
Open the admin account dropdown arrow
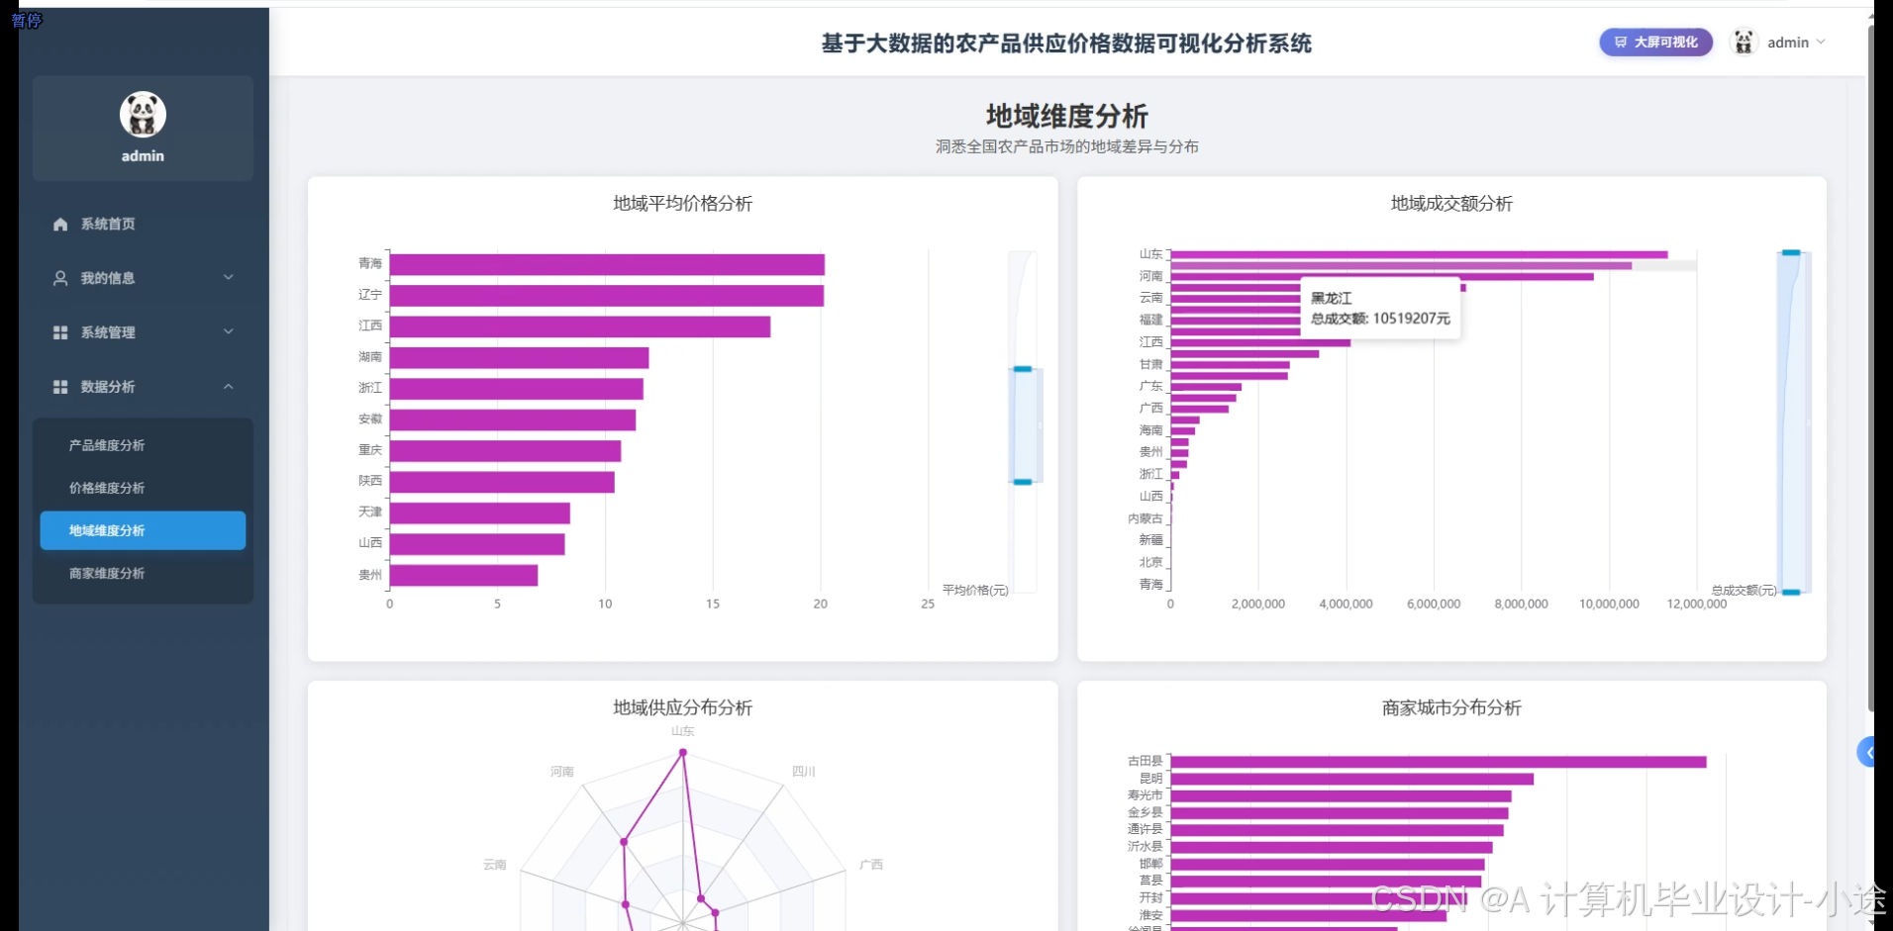click(x=1821, y=42)
